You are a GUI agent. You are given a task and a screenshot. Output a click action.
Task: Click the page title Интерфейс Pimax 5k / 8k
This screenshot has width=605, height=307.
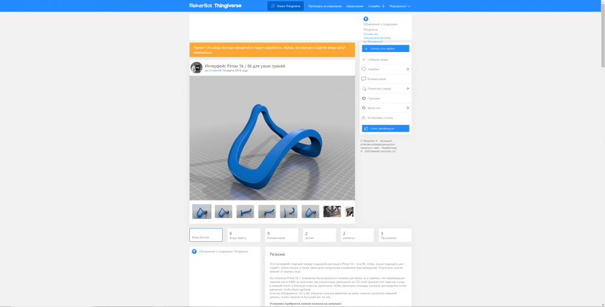[x=245, y=66]
